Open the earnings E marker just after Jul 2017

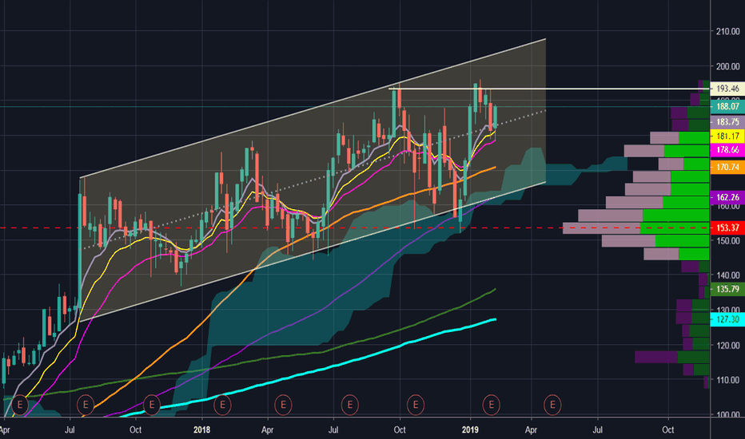point(86,405)
